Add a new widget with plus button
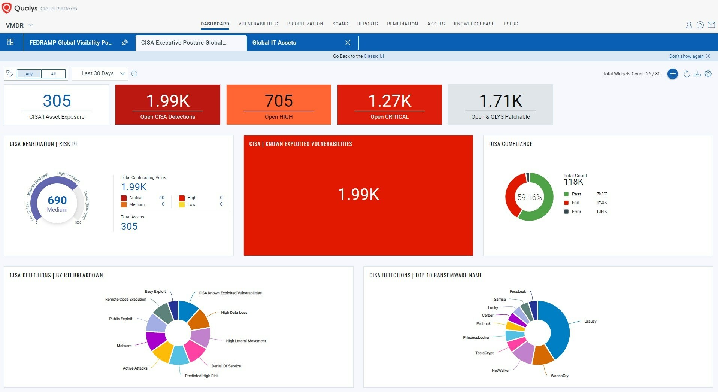The image size is (718, 392). tap(672, 74)
